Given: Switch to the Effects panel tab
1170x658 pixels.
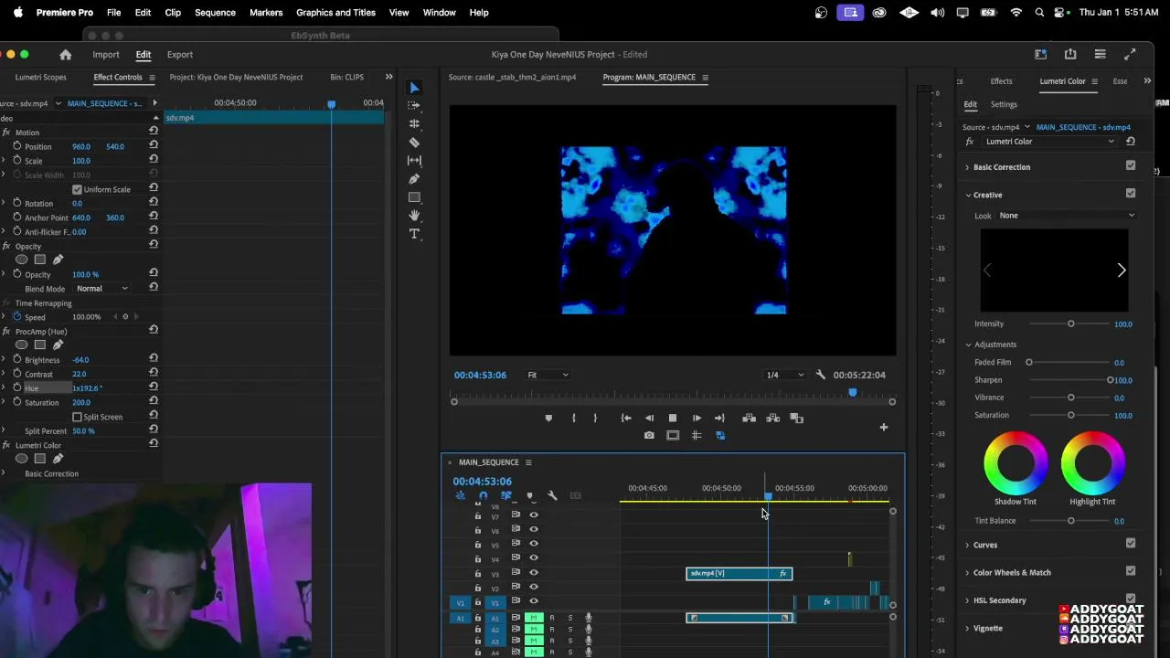Looking at the screenshot, I should coord(1001,81).
